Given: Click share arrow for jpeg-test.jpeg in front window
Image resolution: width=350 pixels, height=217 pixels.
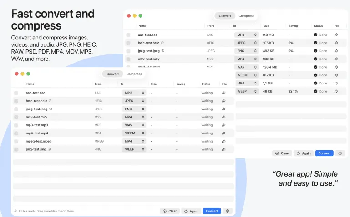Looking at the screenshot, I should pos(223,109).
